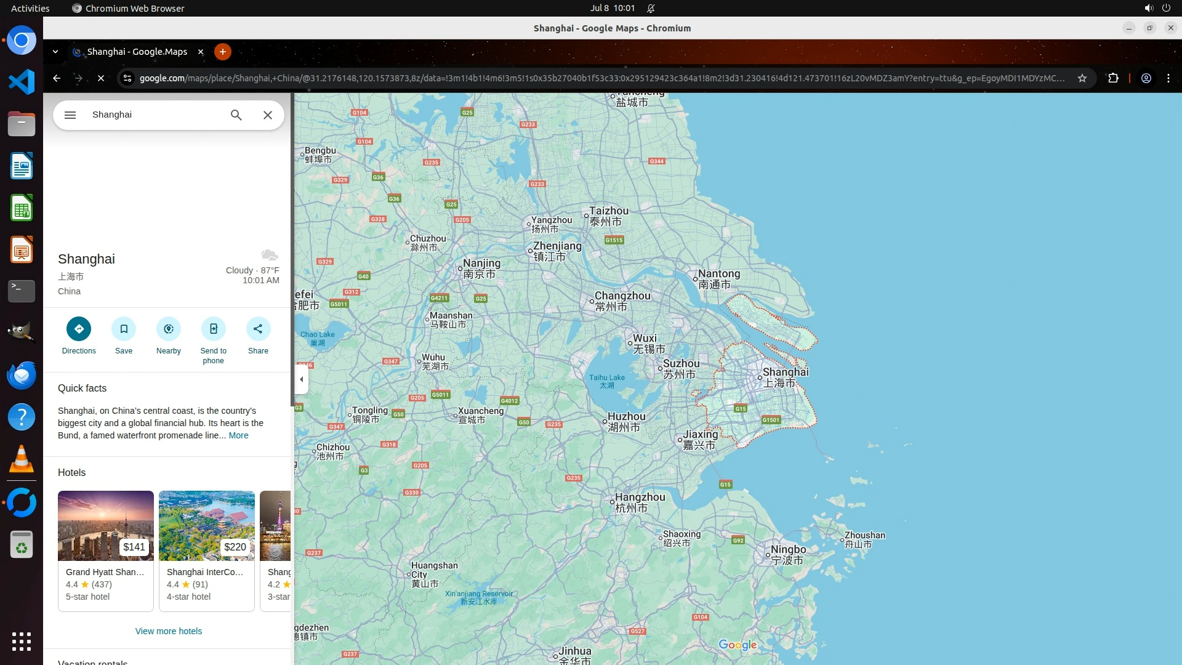Click the Save bookmark icon
Screen dimensions: 1182x665
click(124, 329)
